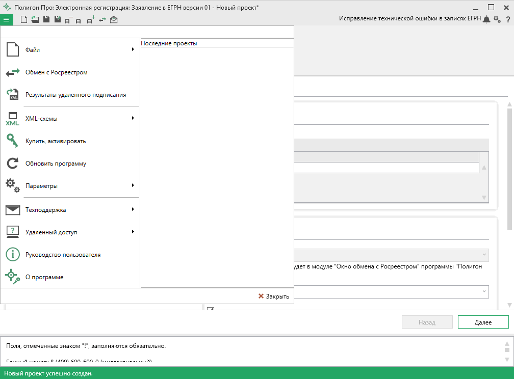Decrease font size with the A-minus icon
This screenshot has width=514, height=379.
coord(68,20)
